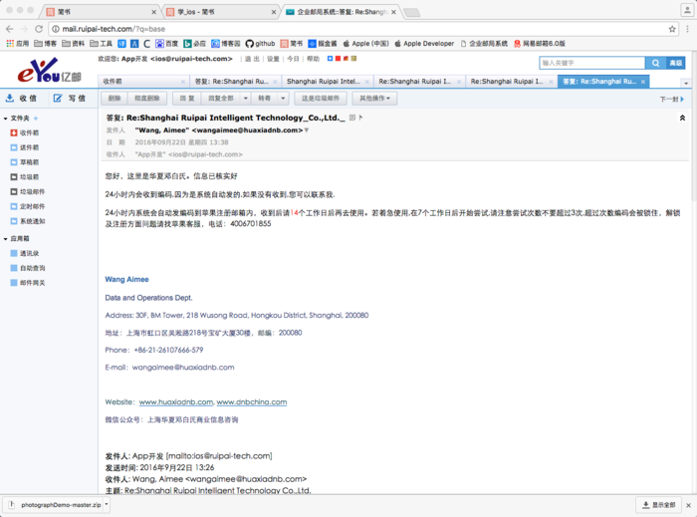
Task: Switch to the first 简书 browser tab
Action: click(100, 12)
